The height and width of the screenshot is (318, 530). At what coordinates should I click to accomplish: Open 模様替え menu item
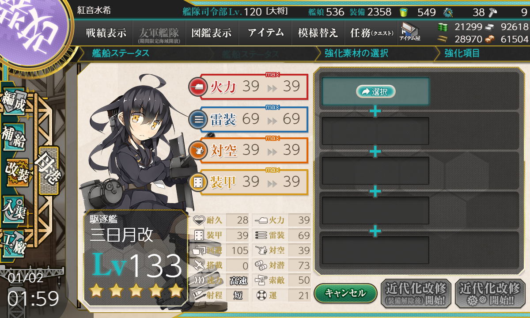coord(318,33)
